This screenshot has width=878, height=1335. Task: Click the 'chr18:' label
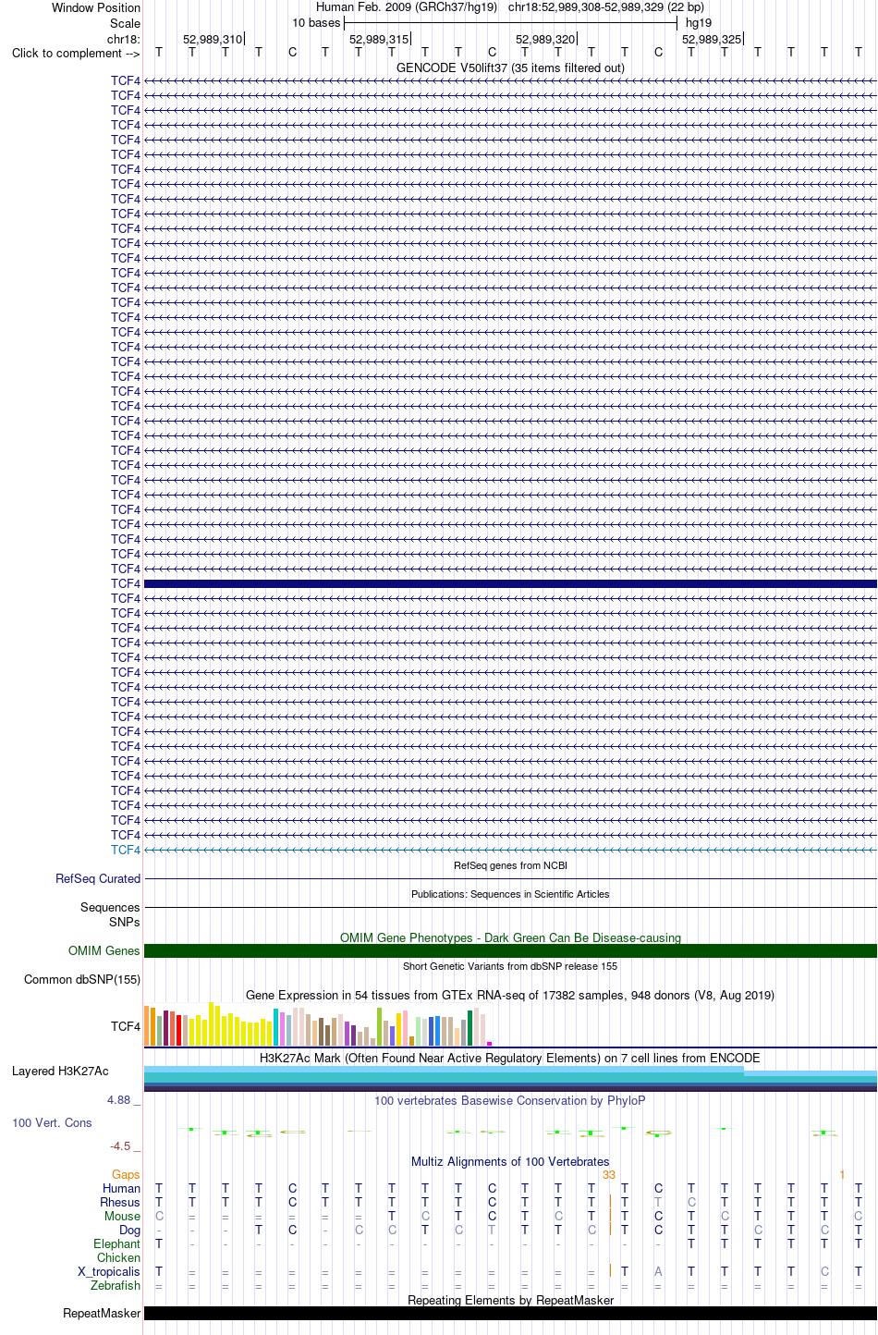click(x=124, y=39)
